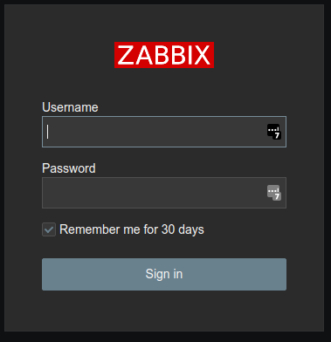The image size is (331, 342).
Task: Click the Sign in button
Action: point(164,274)
